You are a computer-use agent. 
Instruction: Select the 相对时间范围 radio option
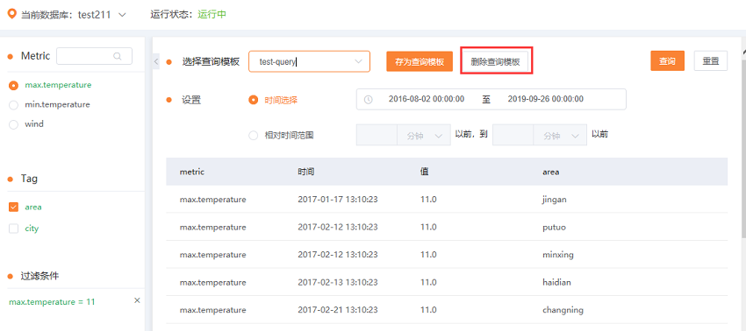pyautogui.click(x=254, y=136)
